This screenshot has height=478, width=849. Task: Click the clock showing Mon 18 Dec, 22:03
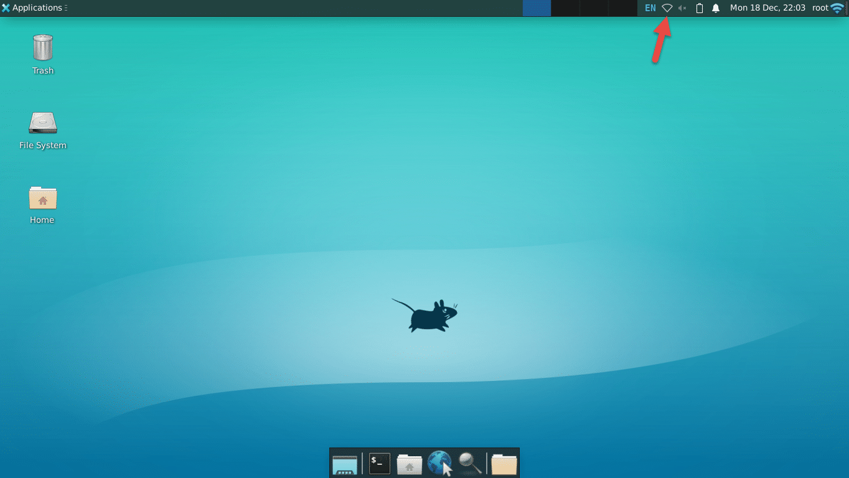click(768, 8)
